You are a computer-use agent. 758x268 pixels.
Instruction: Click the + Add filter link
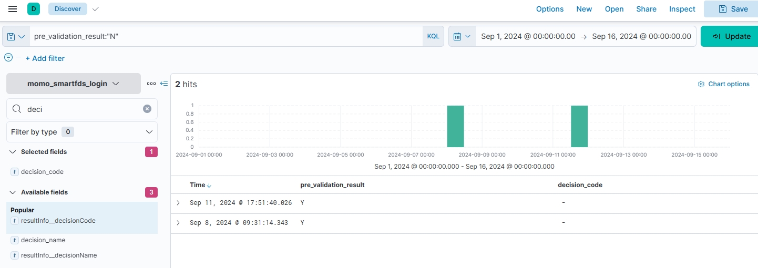pos(45,58)
